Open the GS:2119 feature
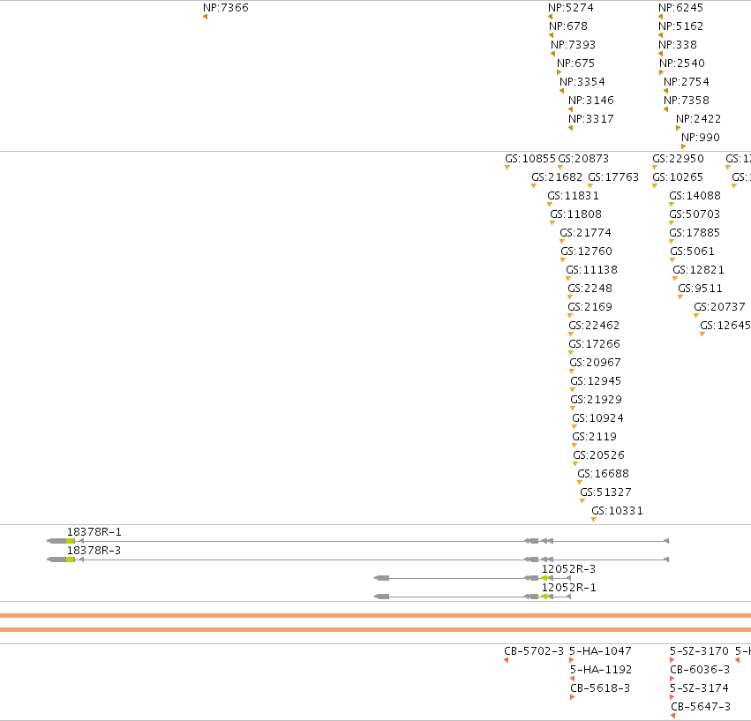The height and width of the screenshot is (721, 751). (x=595, y=437)
